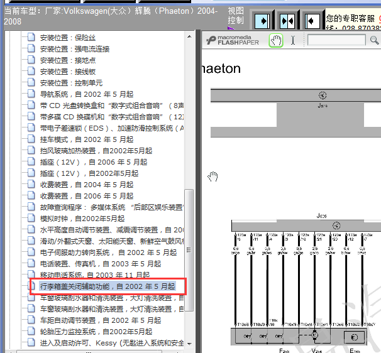Click document icon beside '安装位置：保险丝'
This screenshot has width=381, height=353.
click(x=31, y=37)
